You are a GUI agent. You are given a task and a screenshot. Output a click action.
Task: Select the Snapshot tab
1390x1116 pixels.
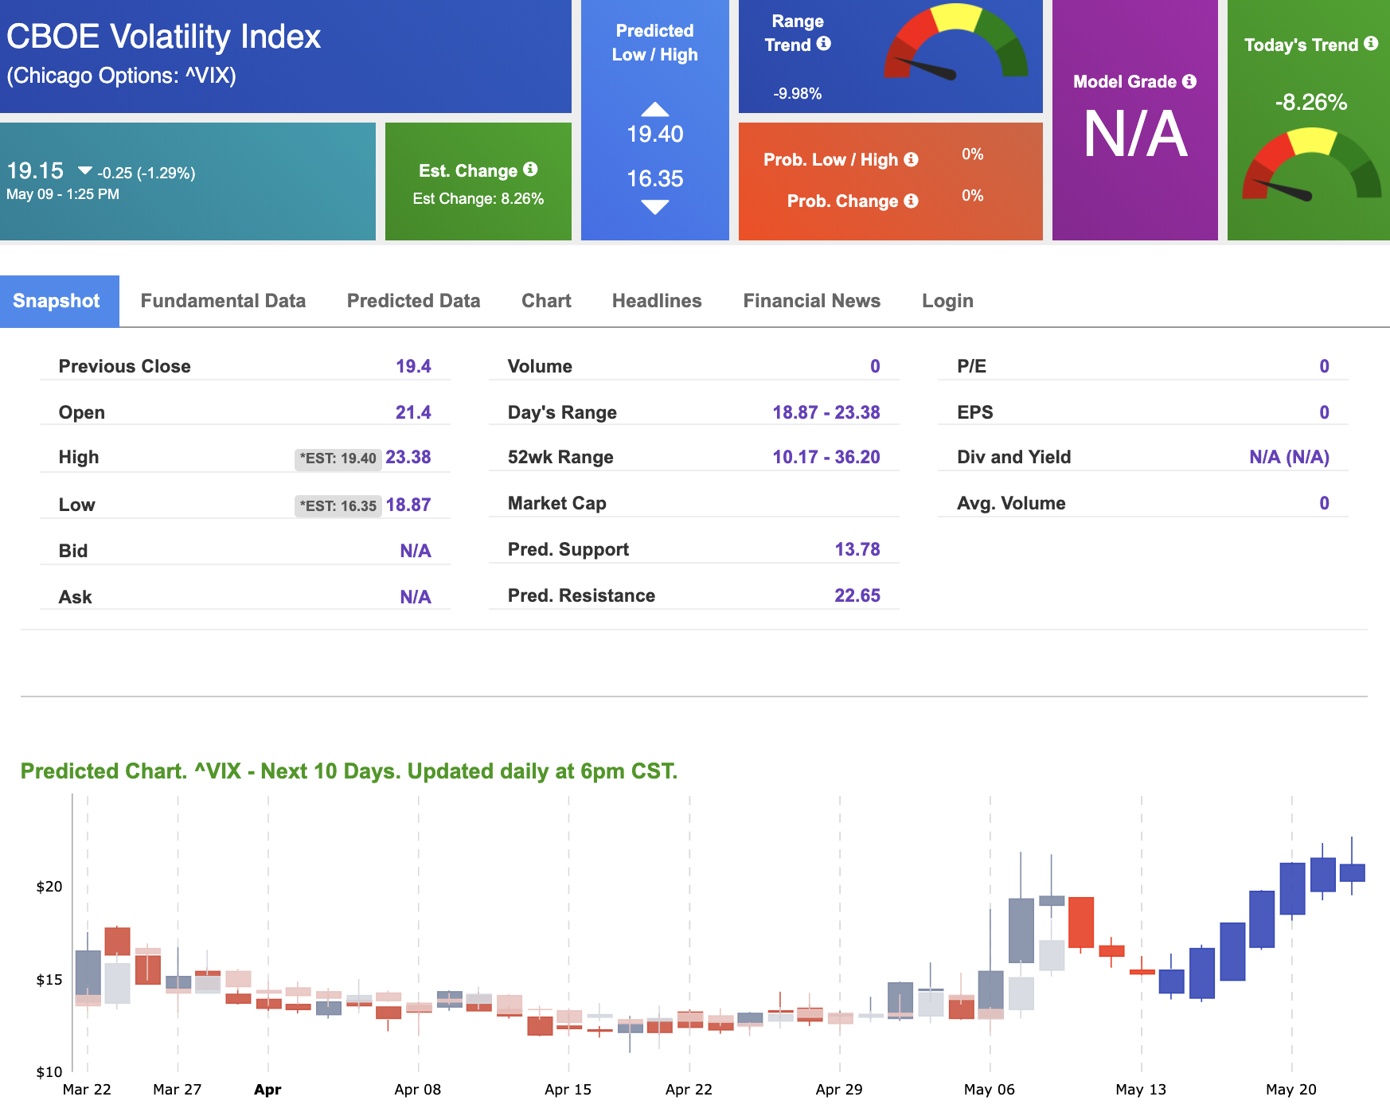[x=60, y=301]
